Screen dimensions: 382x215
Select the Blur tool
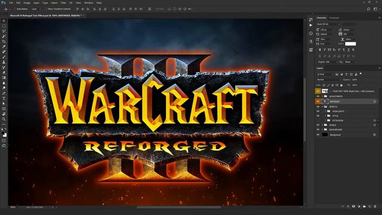[x=4, y=83]
